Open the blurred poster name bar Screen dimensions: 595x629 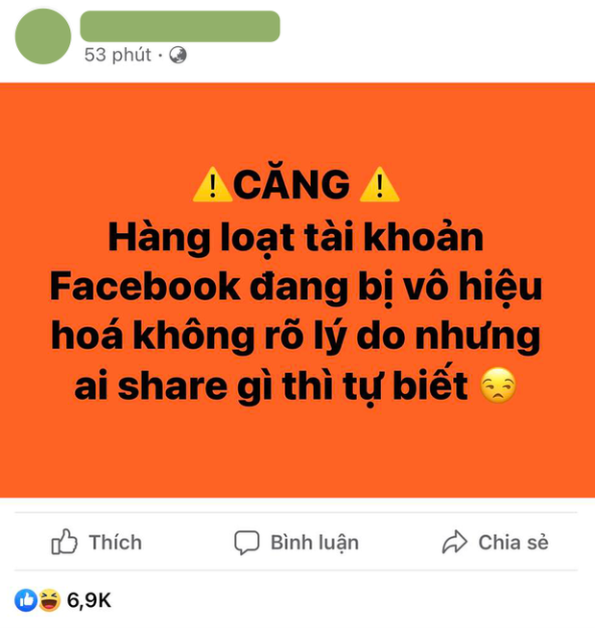coord(179,26)
